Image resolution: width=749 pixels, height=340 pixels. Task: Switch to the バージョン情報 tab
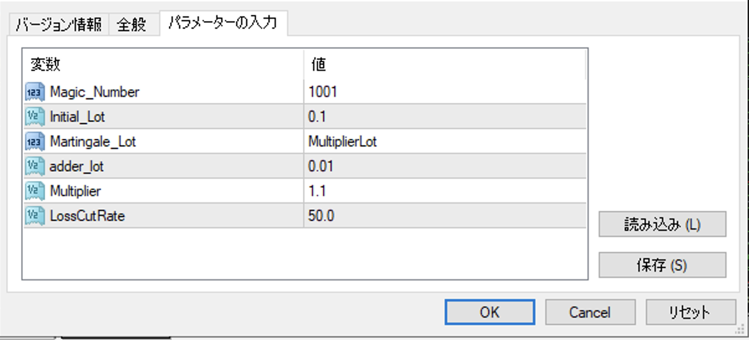[58, 25]
